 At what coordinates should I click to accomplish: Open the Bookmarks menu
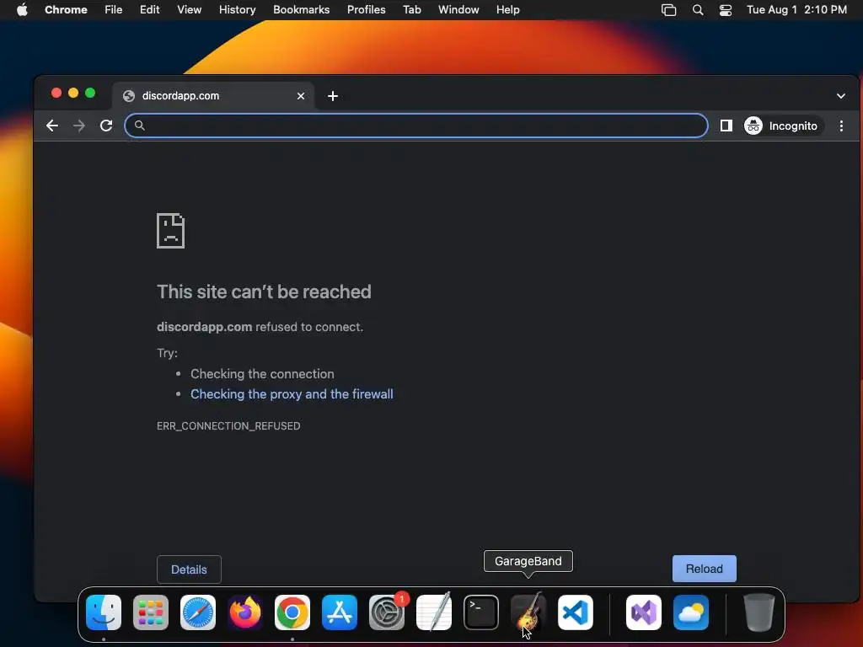click(x=301, y=9)
